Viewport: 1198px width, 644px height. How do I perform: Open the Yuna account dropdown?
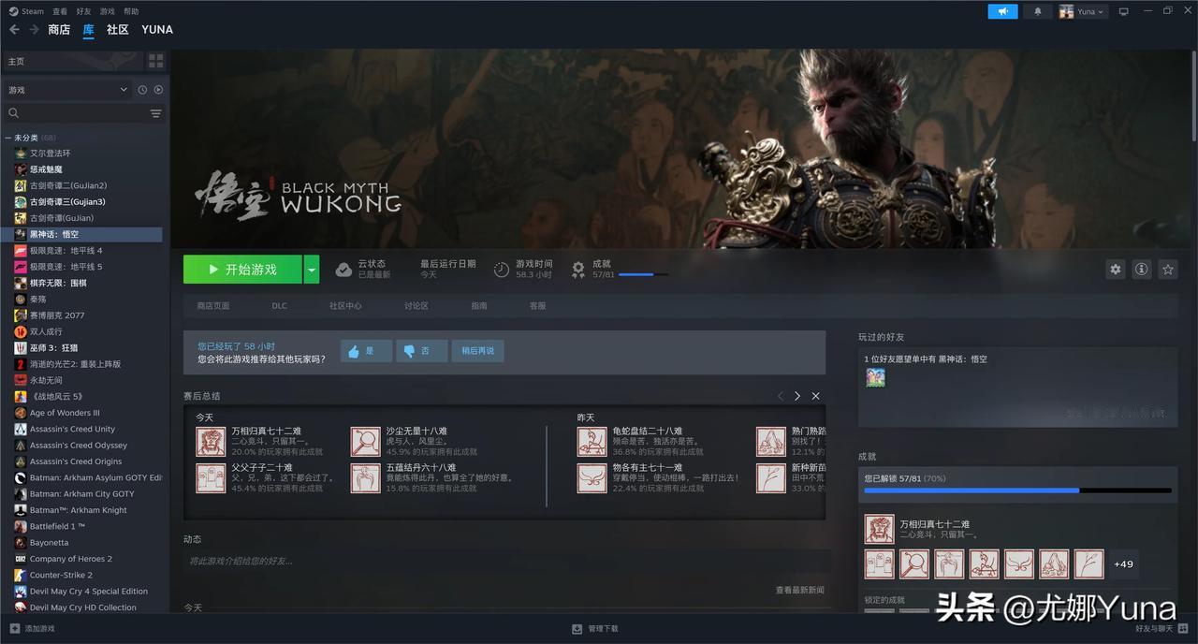(x=1082, y=11)
